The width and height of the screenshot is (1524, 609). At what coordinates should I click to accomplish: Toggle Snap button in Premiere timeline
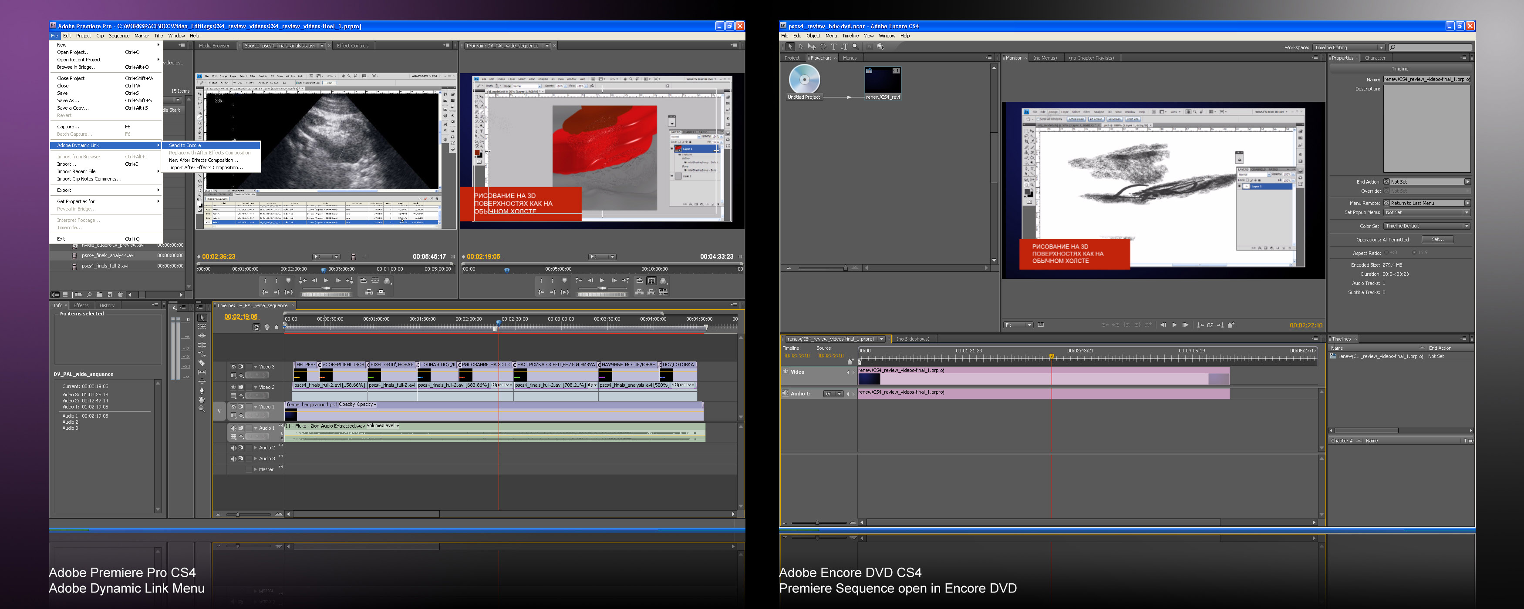256,327
